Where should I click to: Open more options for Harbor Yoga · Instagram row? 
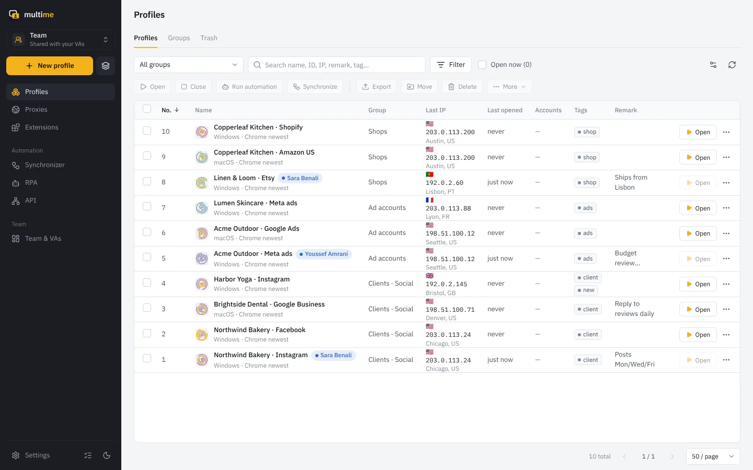click(726, 284)
